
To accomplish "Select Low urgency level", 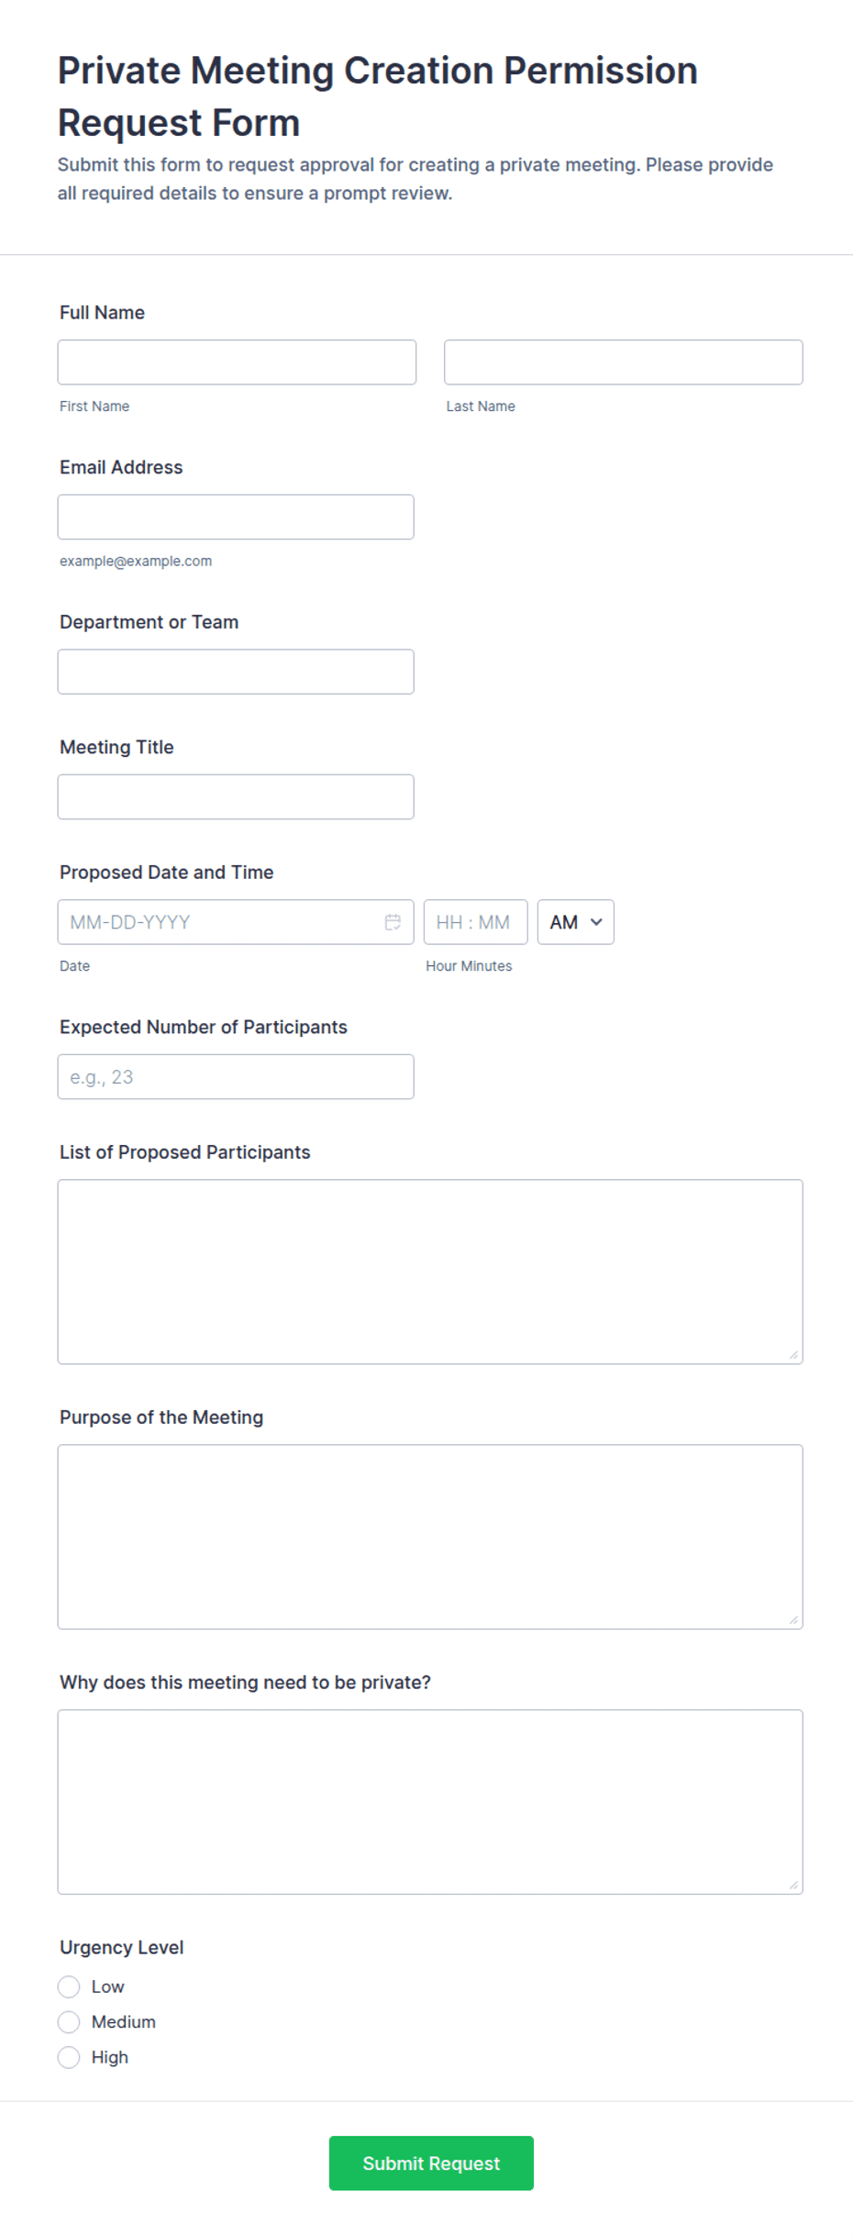I will click(x=69, y=1986).
